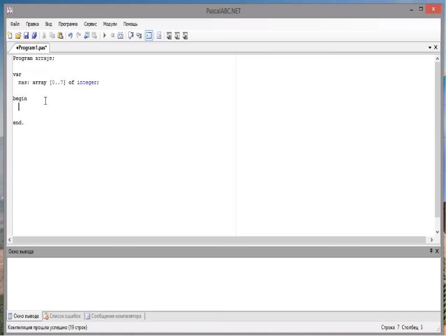The image size is (448, 336).
Task: Click the scroll down arrow in editor
Action: pos(437,232)
